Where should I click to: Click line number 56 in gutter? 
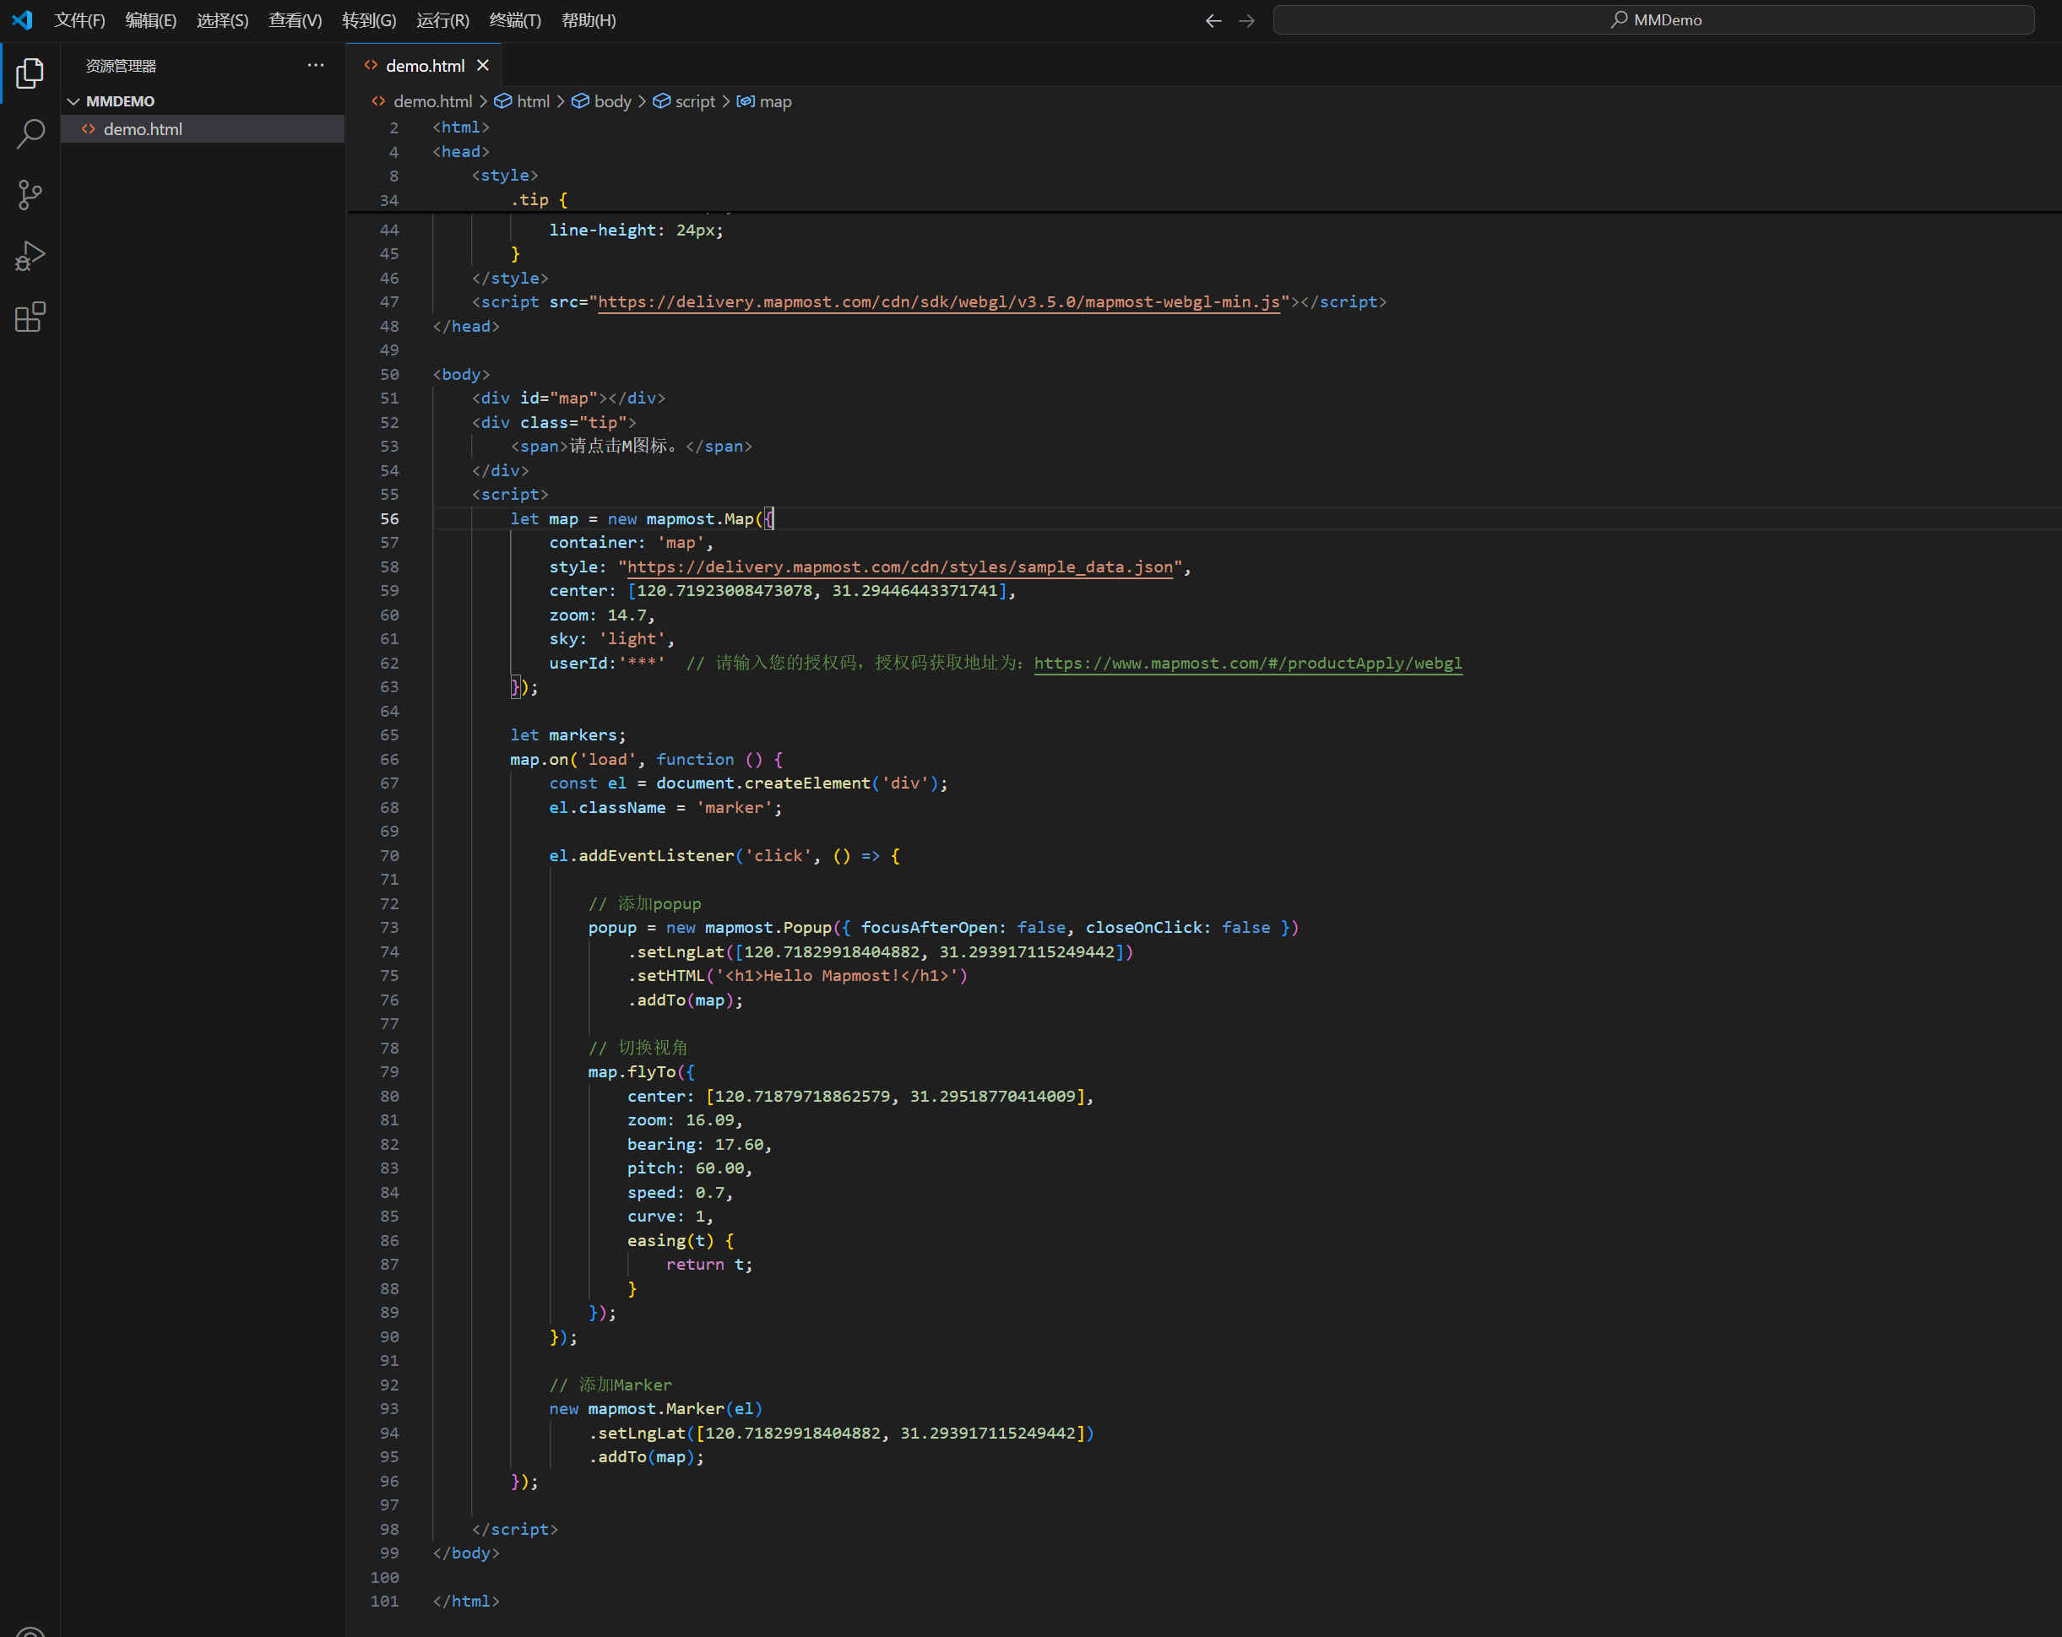pos(389,519)
